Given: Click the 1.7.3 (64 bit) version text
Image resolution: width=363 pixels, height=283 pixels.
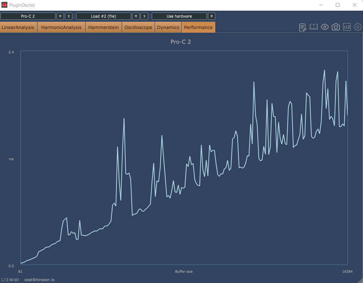Looking at the screenshot, I should point(10,280).
